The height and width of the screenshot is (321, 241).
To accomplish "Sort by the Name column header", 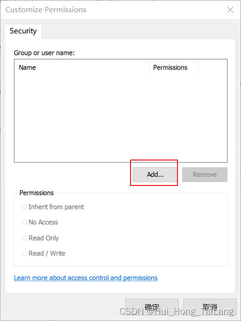I will 82,68.
